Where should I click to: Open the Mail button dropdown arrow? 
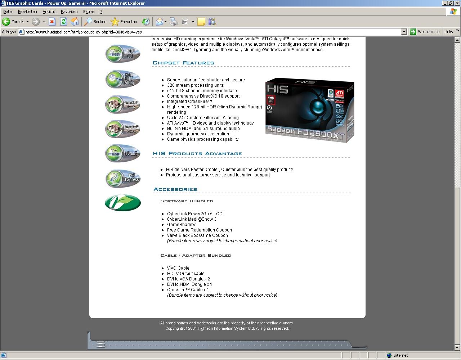coord(165,22)
